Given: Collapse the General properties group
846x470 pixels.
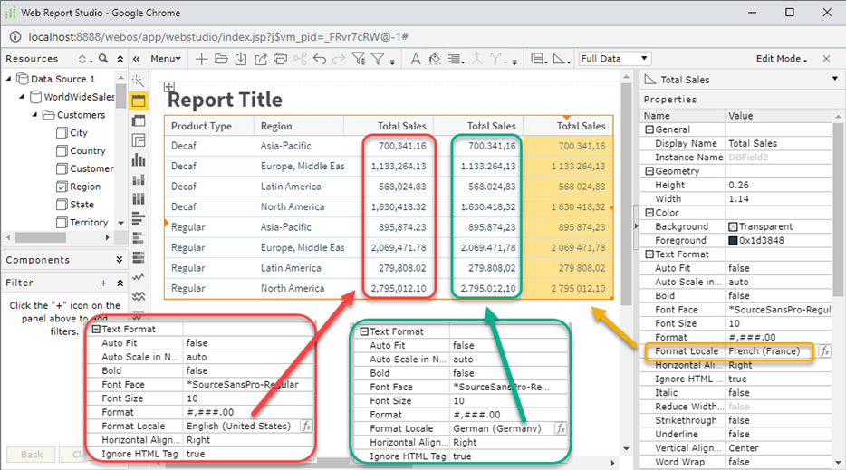Looking at the screenshot, I should [649, 129].
